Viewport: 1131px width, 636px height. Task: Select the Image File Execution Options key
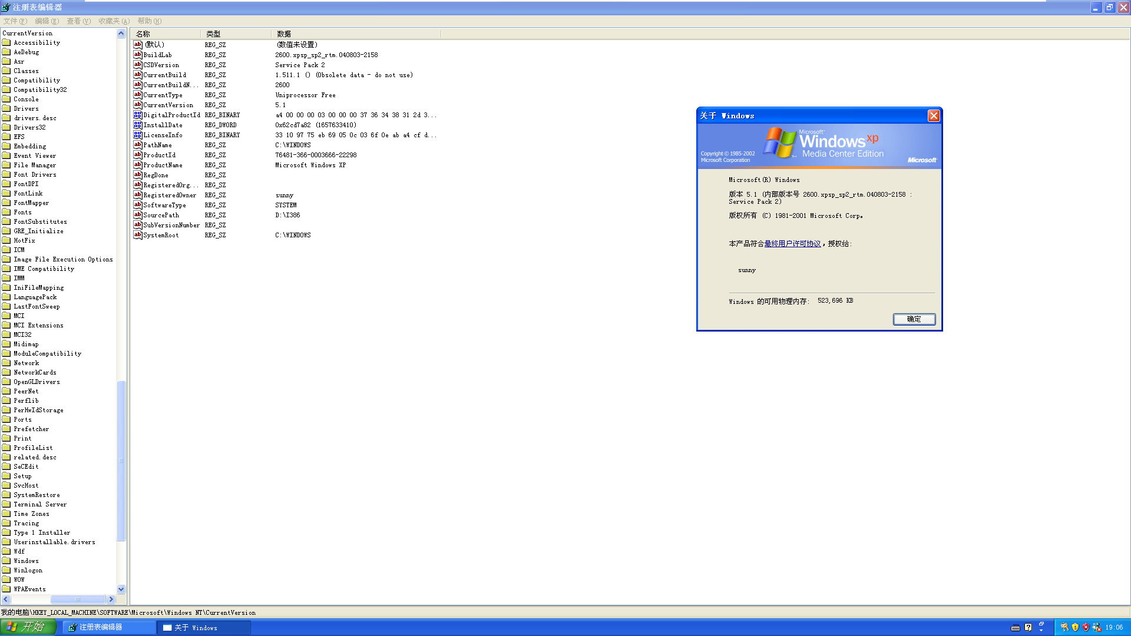pyautogui.click(x=63, y=260)
